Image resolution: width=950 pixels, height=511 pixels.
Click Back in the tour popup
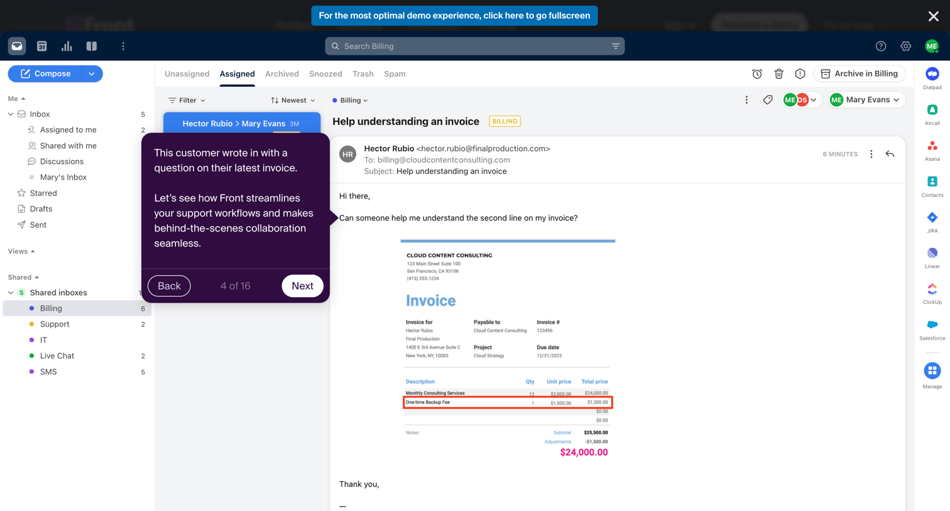169,286
